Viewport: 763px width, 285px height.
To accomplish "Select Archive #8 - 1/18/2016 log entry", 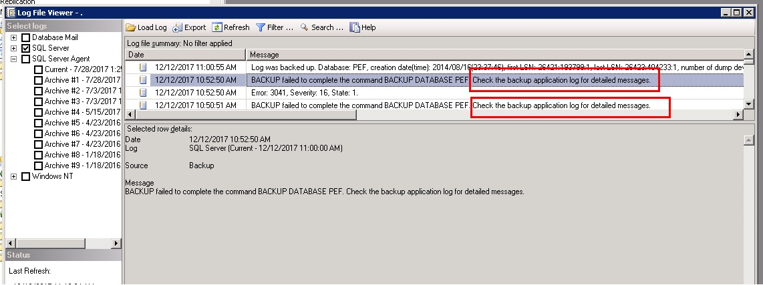I will point(82,155).
